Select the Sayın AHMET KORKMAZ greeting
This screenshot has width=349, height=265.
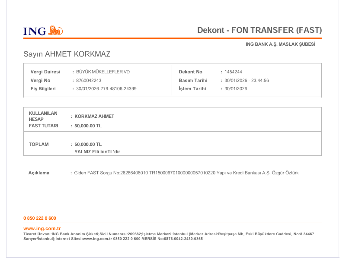coord(67,54)
